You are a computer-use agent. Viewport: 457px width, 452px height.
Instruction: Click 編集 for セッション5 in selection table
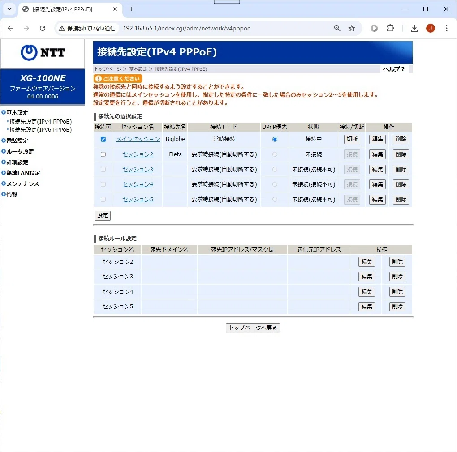click(x=377, y=199)
